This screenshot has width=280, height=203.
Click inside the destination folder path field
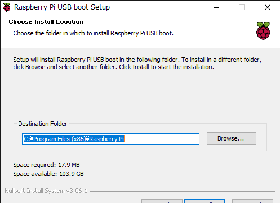pyautogui.click(x=110, y=139)
